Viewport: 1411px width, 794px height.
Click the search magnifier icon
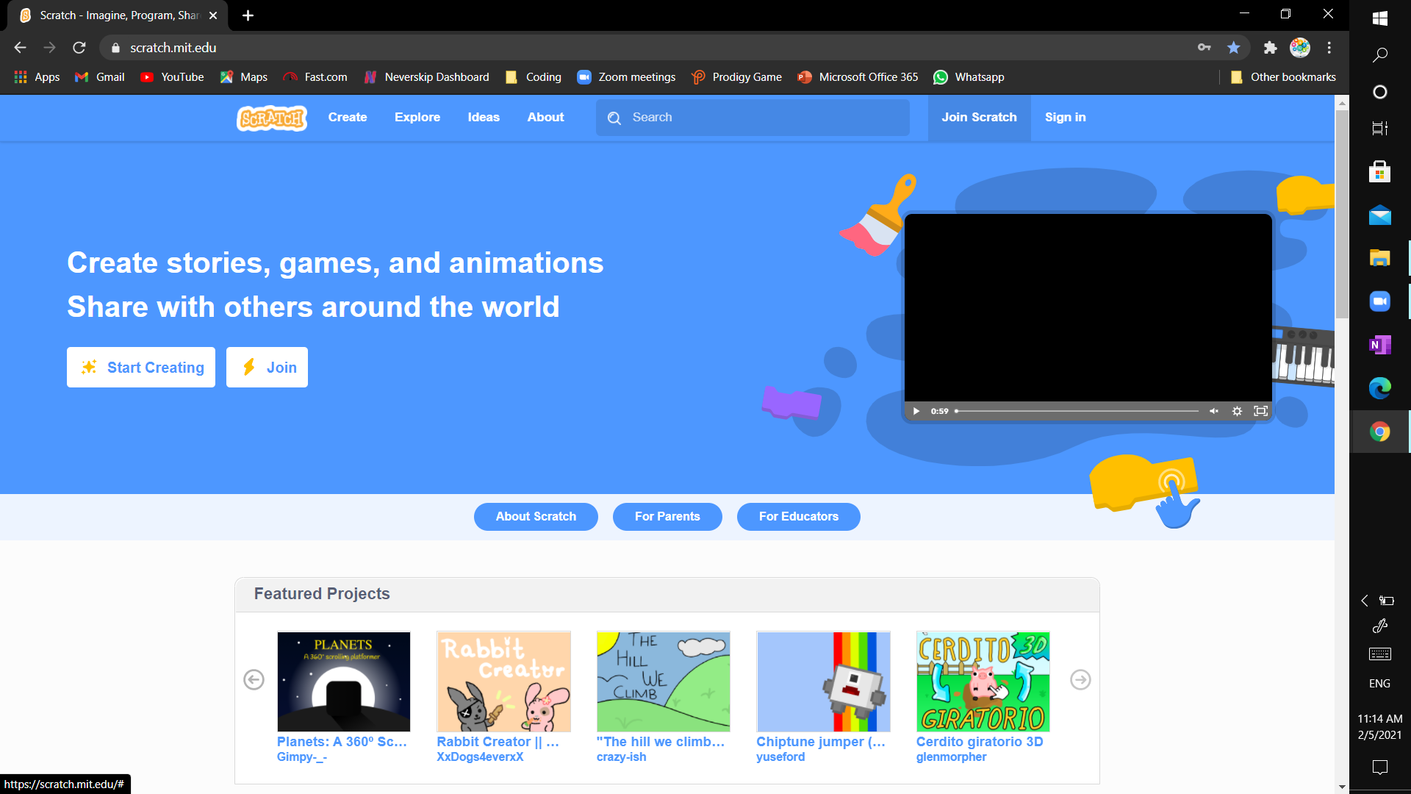pyautogui.click(x=615, y=118)
